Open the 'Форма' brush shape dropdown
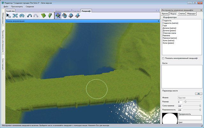 pos(190,98)
